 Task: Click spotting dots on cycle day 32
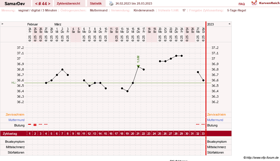[x=198, y=124]
